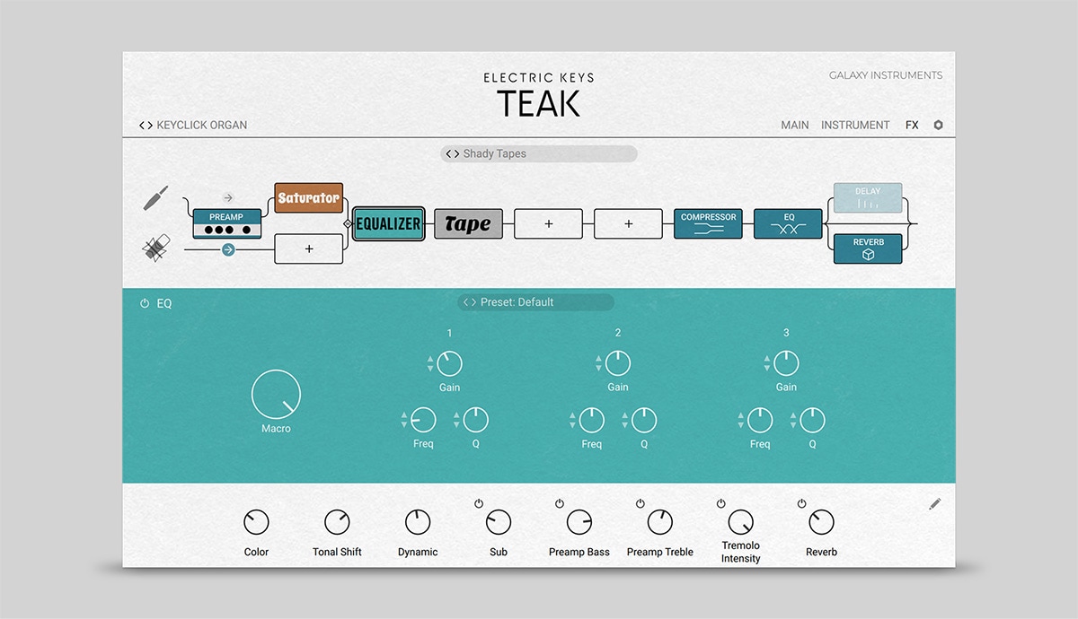The height and width of the screenshot is (619, 1078).
Task: Toggle the Sub knob power button
Action: click(x=479, y=503)
